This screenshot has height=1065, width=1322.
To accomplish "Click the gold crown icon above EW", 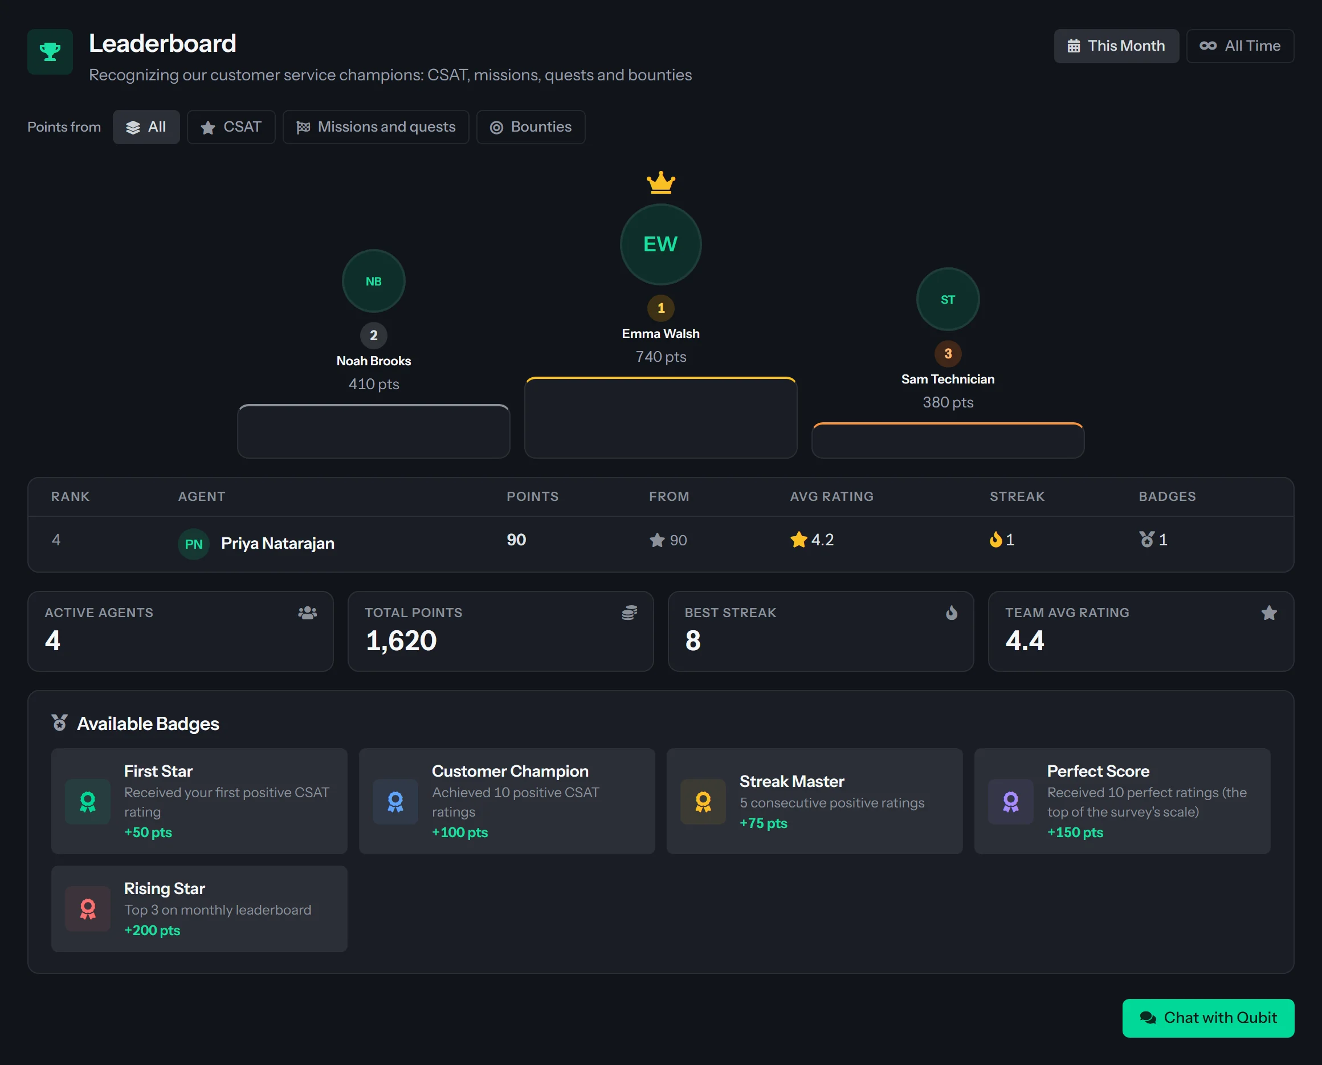I will pos(660,182).
